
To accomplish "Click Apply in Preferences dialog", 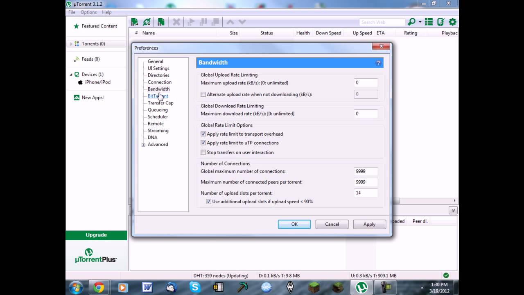I will pyautogui.click(x=369, y=224).
